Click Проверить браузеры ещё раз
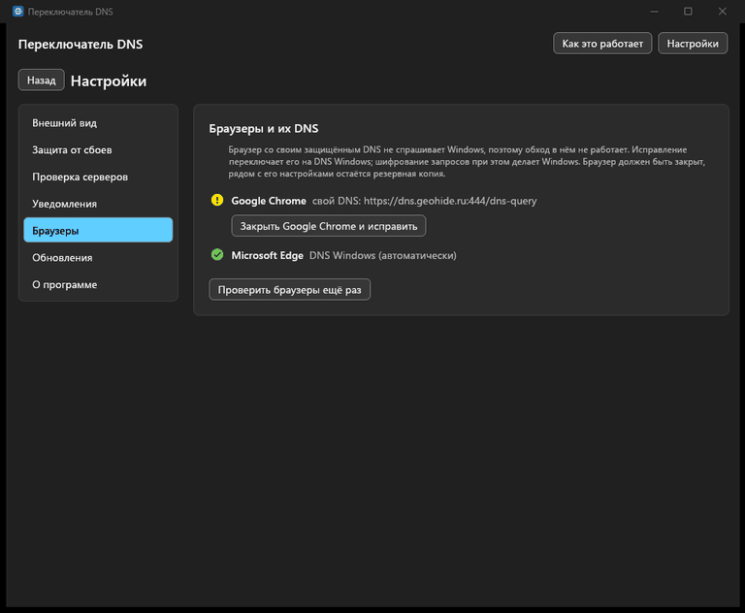The height and width of the screenshot is (613, 745). tap(290, 290)
